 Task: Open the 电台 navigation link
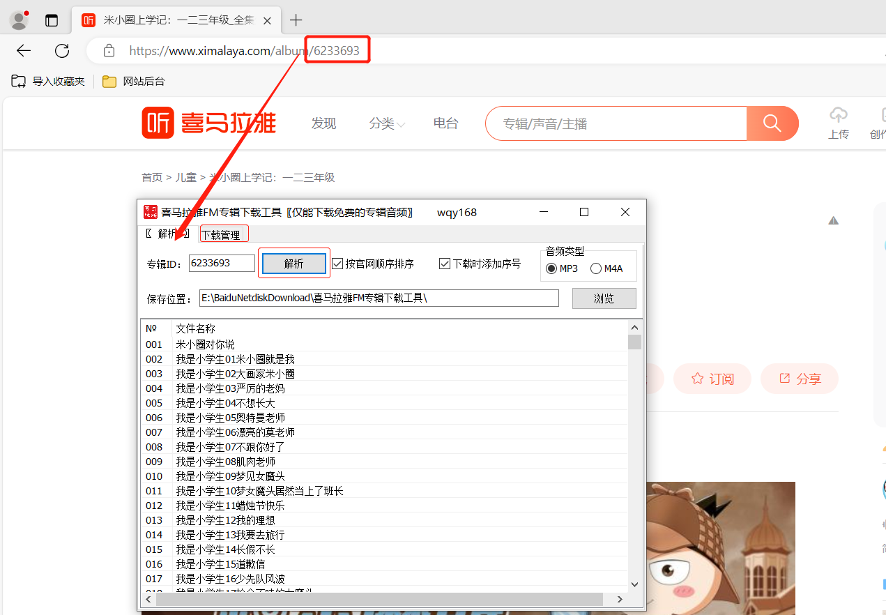[x=446, y=123]
